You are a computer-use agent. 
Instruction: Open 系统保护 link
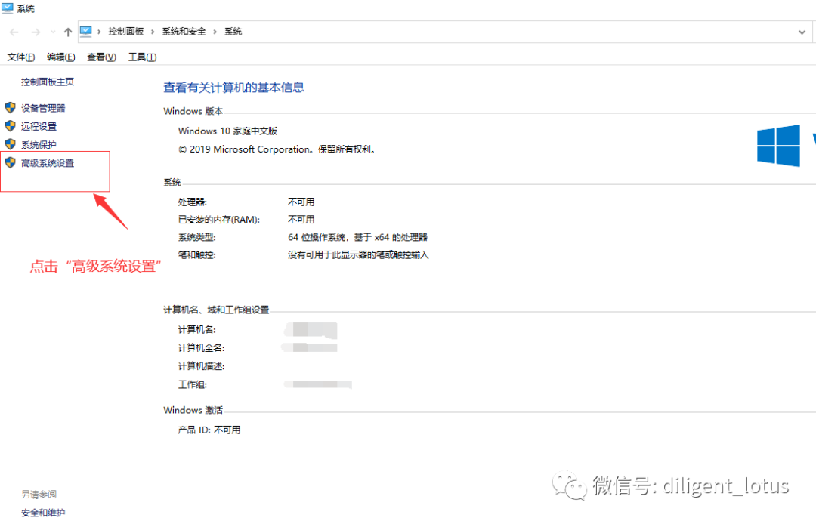pyautogui.click(x=39, y=144)
